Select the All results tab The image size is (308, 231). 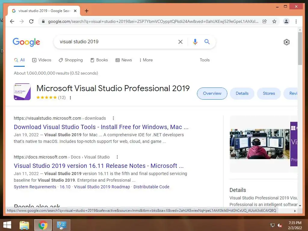(x=19, y=60)
